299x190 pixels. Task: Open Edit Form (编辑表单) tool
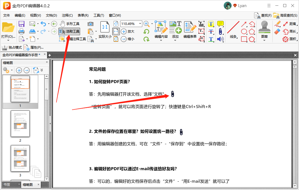(190, 30)
